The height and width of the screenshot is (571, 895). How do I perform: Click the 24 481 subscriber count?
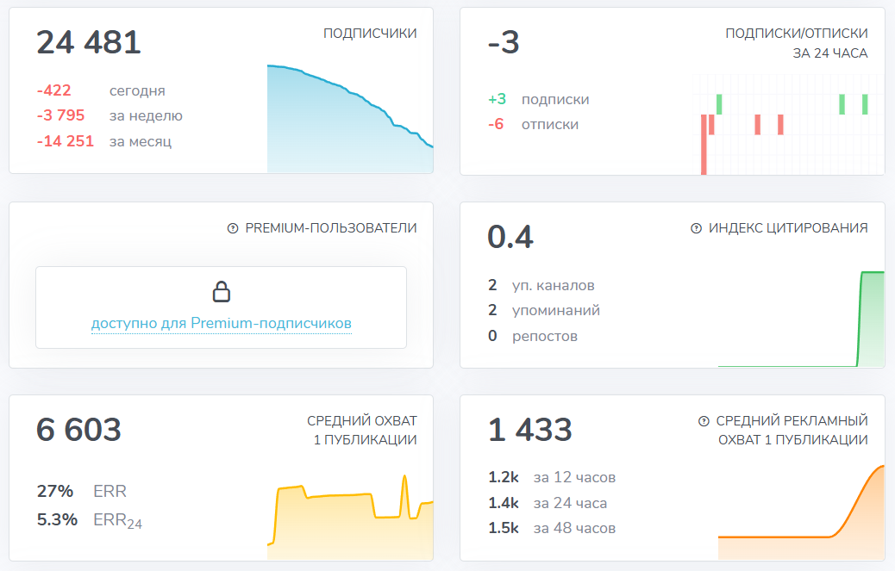(x=89, y=43)
